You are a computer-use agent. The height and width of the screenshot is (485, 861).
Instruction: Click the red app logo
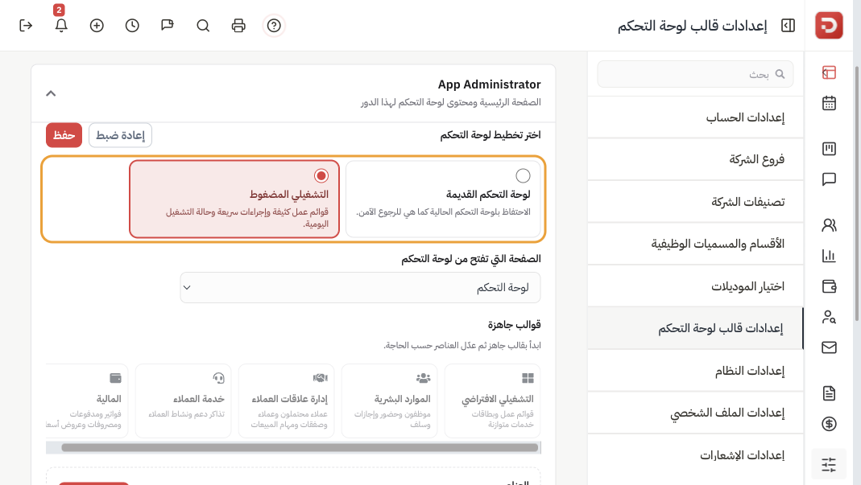[x=829, y=25]
